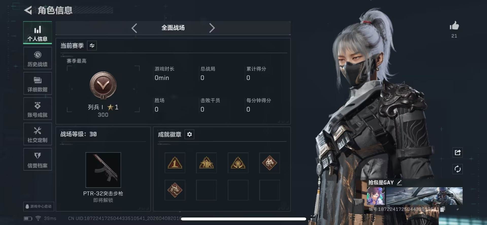
Task: Open the 个人信息 tab
Action: point(38,33)
